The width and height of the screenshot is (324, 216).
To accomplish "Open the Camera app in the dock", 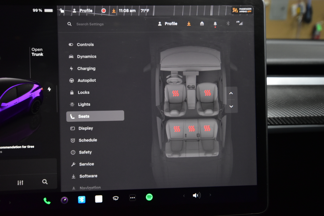I will pos(64,200).
